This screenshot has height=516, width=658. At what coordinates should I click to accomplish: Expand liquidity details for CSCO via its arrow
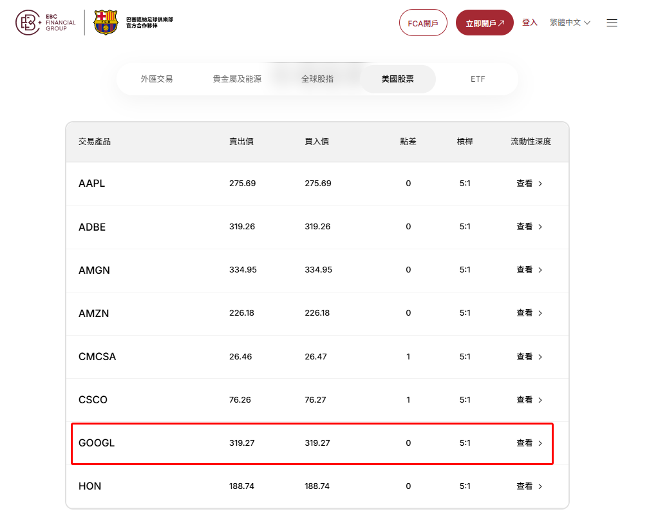(540, 399)
